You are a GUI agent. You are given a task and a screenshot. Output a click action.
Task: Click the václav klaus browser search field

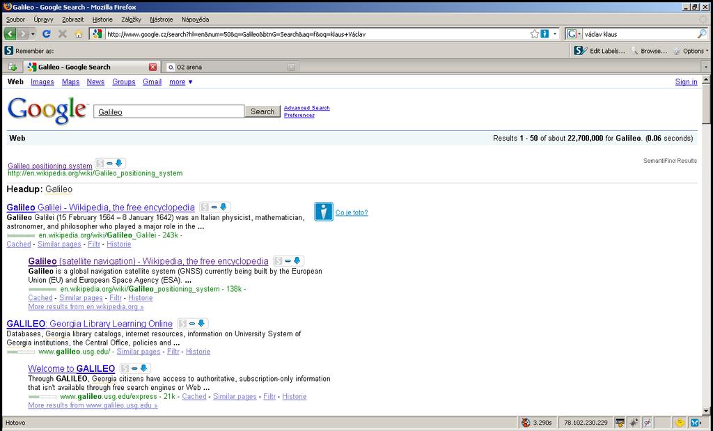[x=639, y=34]
